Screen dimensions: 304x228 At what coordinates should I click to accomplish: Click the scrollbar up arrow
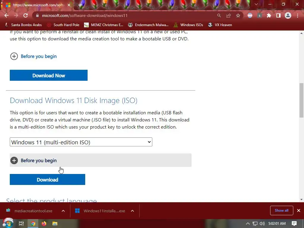301,33
